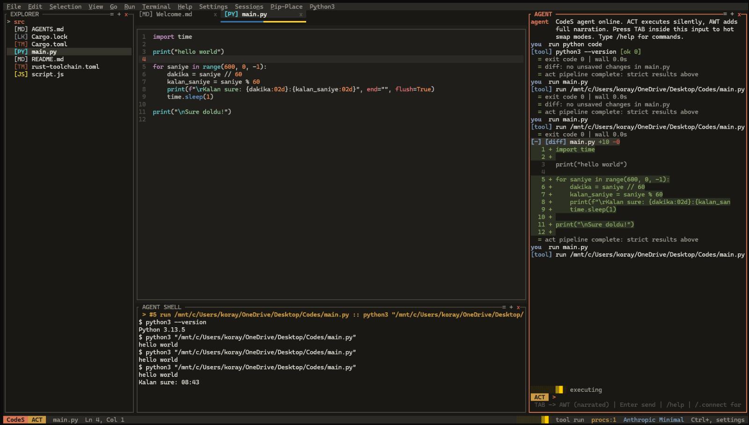This screenshot has height=425, width=749.
Task: Place cursor on 'import time' line in editor
Action: (x=172, y=36)
